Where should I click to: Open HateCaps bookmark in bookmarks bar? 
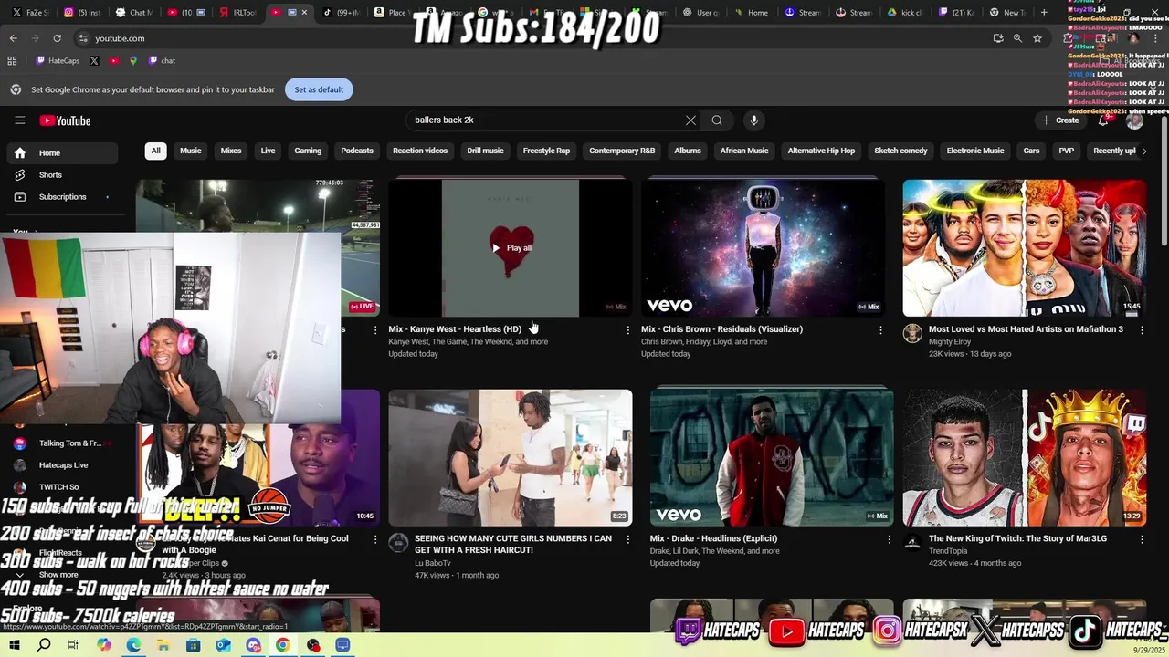(57, 60)
